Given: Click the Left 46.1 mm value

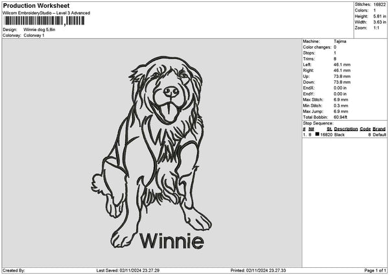Looking at the screenshot, I should (x=342, y=64).
